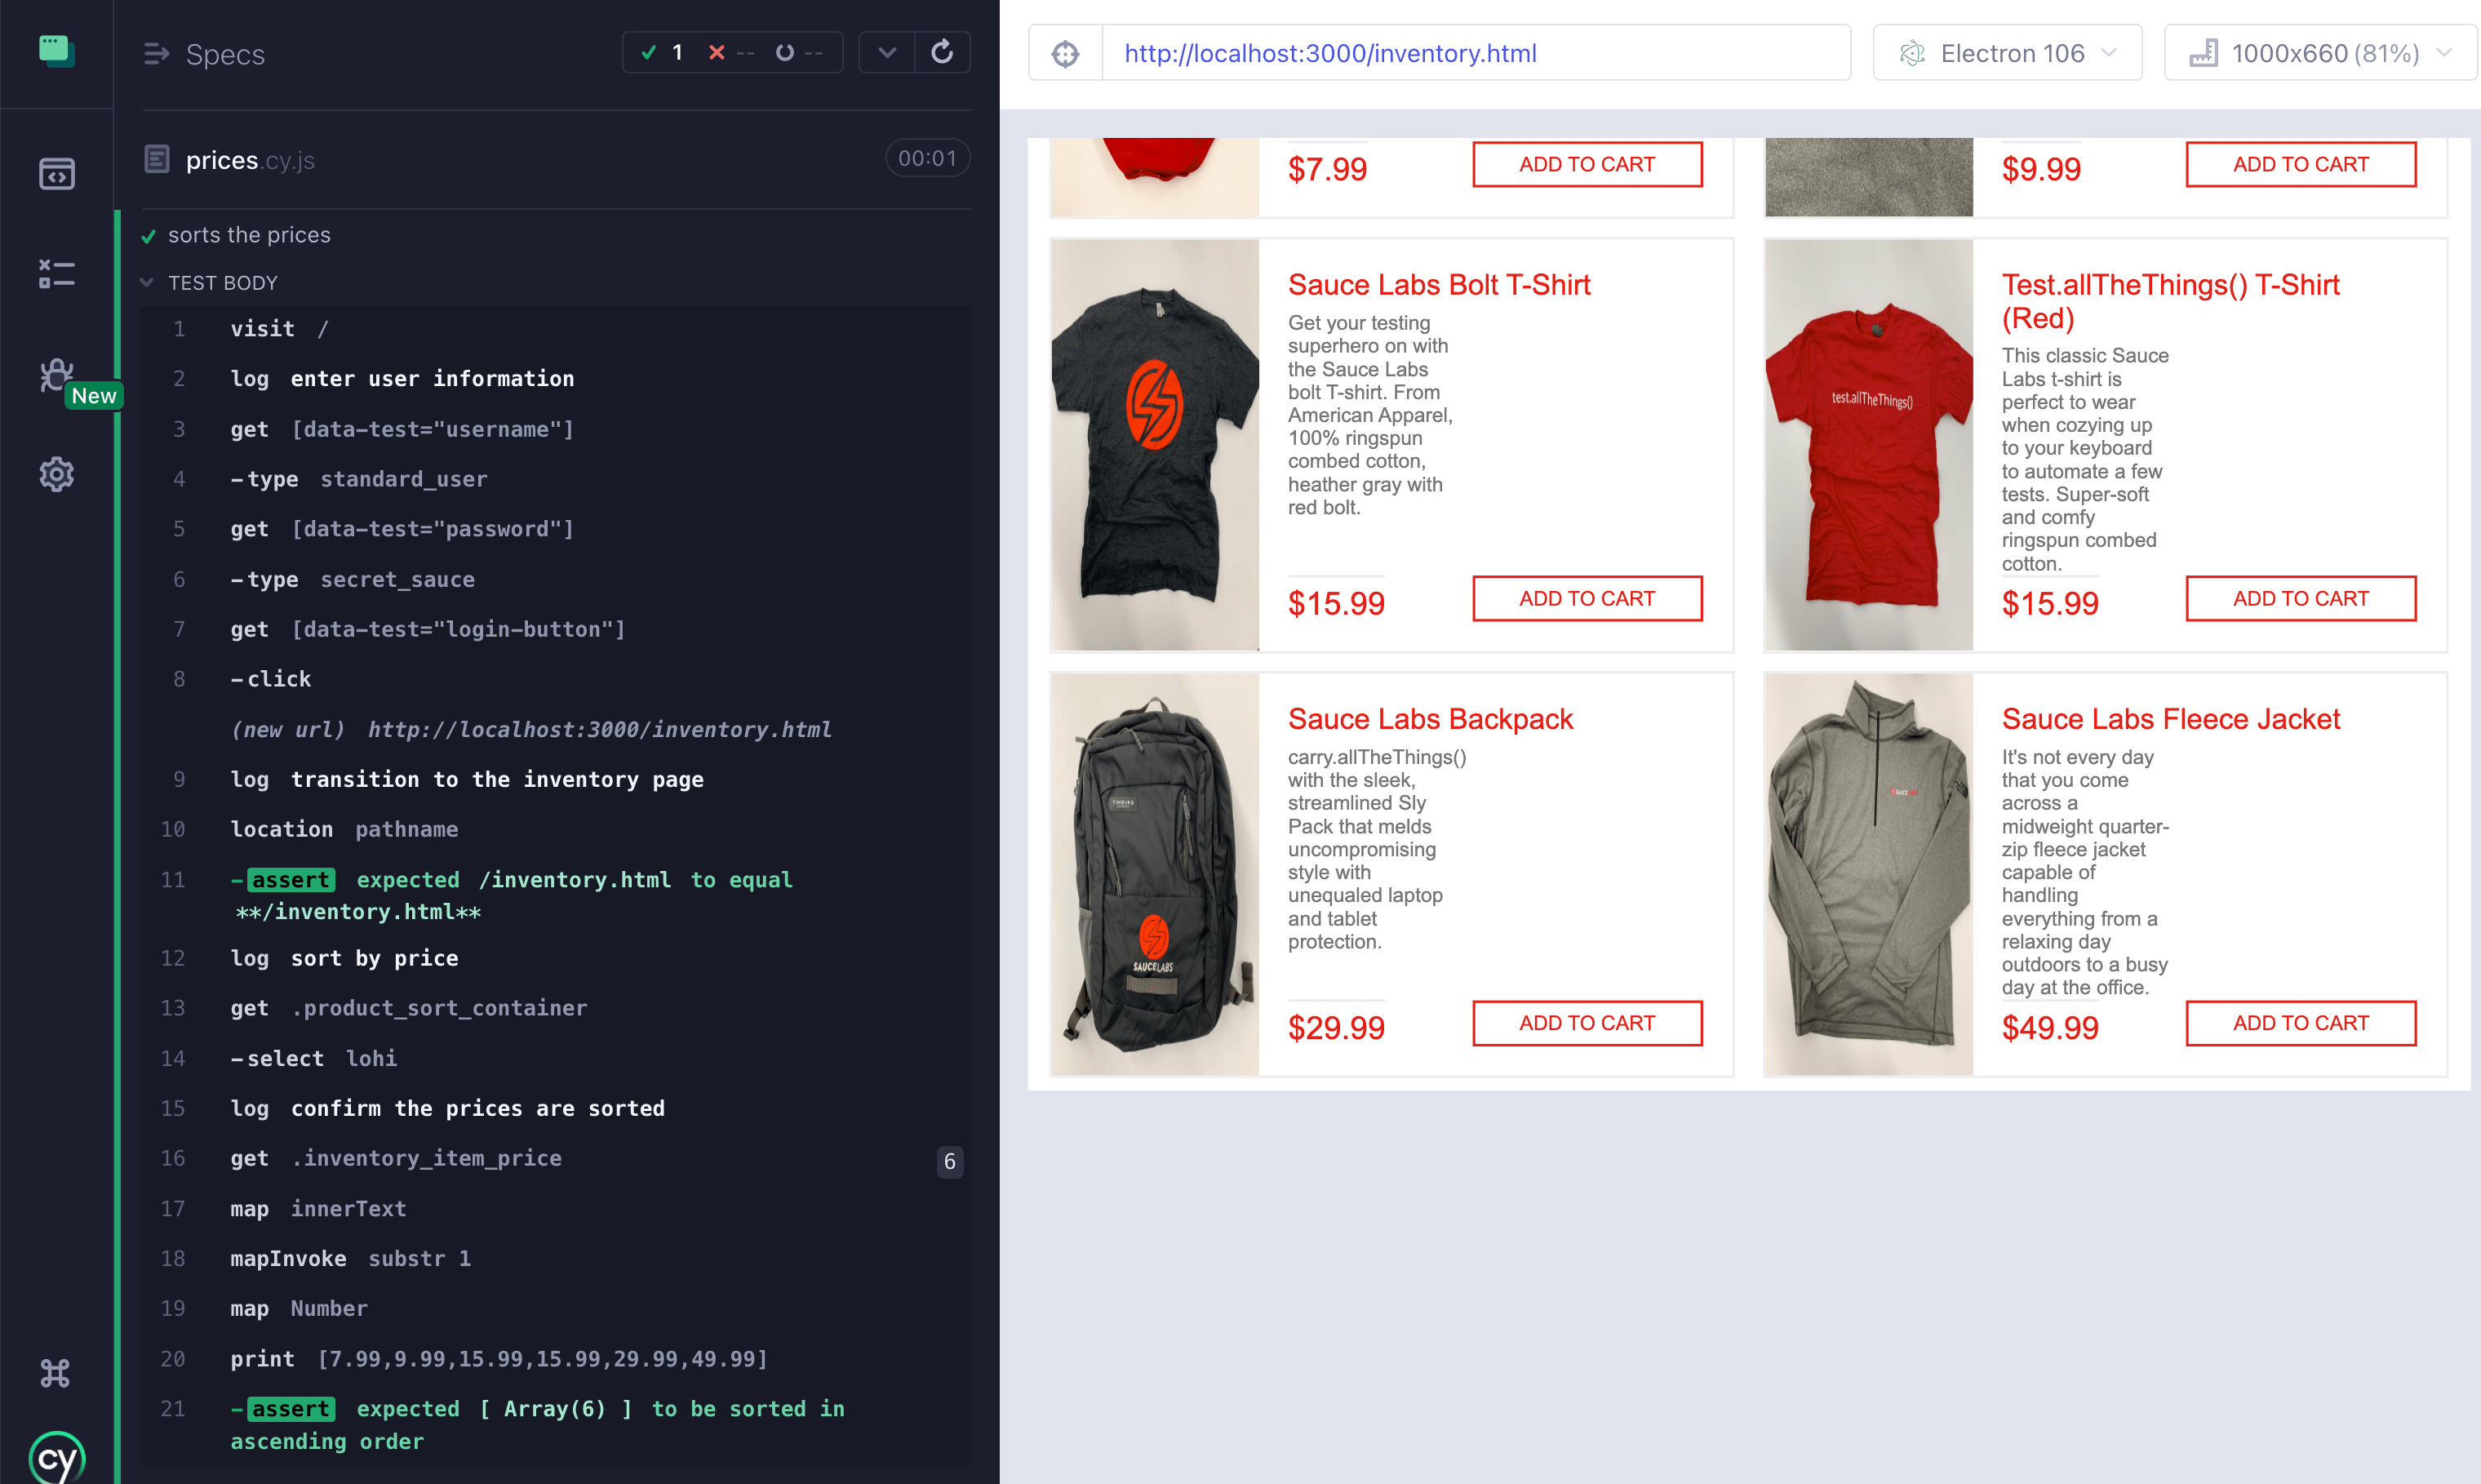Click the viewport size indicator icon
The width and height of the screenshot is (2481, 1484).
pyautogui.click(x=2202, y=53)
